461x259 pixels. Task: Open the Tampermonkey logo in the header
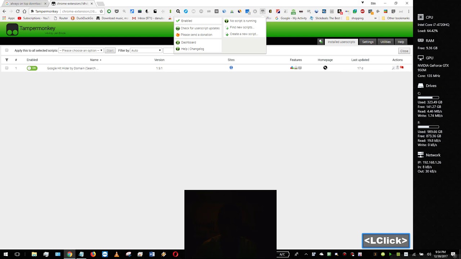click(12, 29)
